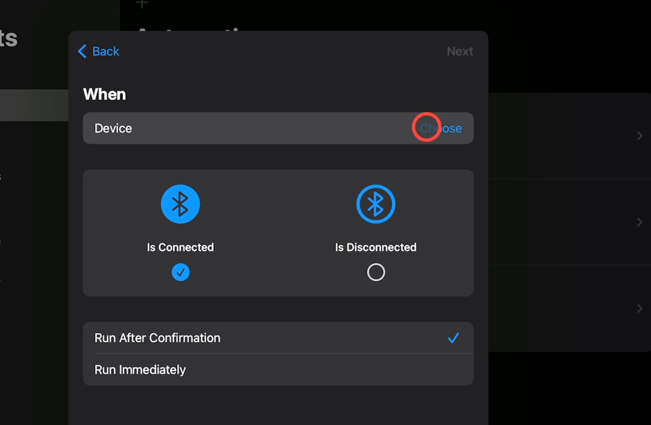Select the outlined Is Disconnected Bluetooth icon
This screenshot has height=425, width=651.
(375, 204)
